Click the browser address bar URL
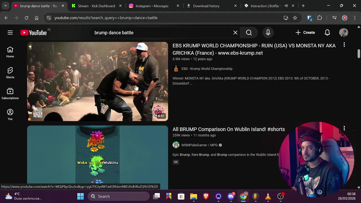The image size is (361, 203). (106, 18)
